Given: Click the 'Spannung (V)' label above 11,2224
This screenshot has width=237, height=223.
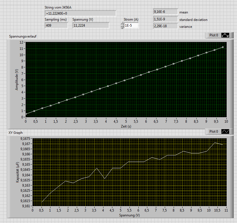Looking at the screenshot, I should click(83, 19).
